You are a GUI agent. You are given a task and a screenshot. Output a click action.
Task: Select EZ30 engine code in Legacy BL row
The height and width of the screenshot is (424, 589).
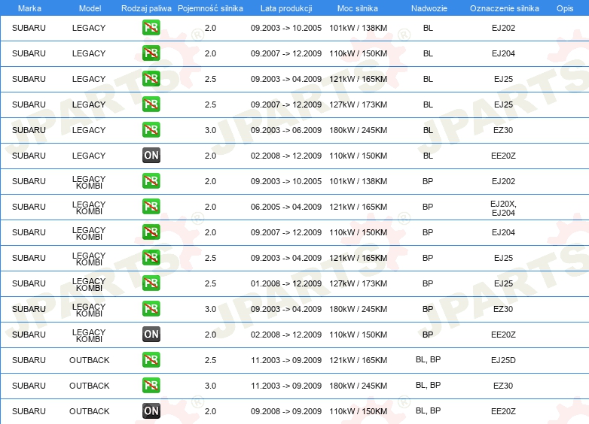click(x=503, y=130)
